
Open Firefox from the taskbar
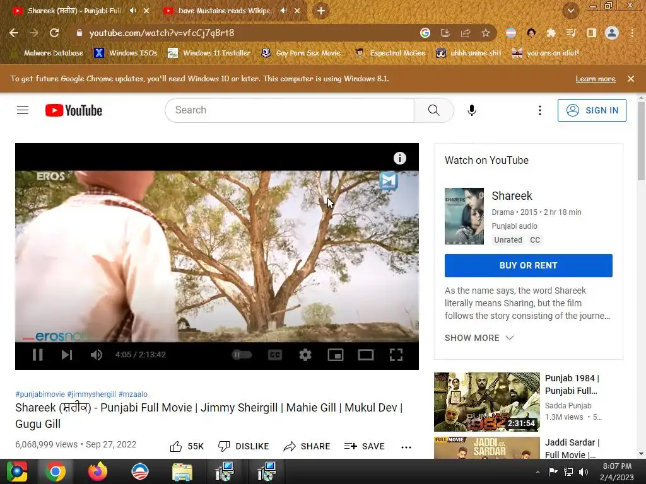coord(98,471)
